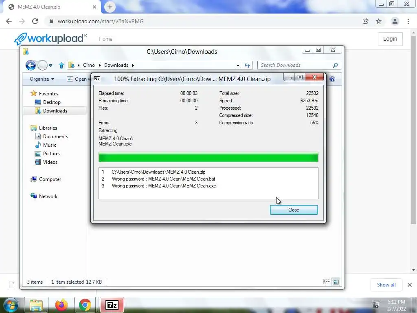This screenshot has width=417, height=313.
Task: Refresh the Downloads folder view
Action: (247, 65)
